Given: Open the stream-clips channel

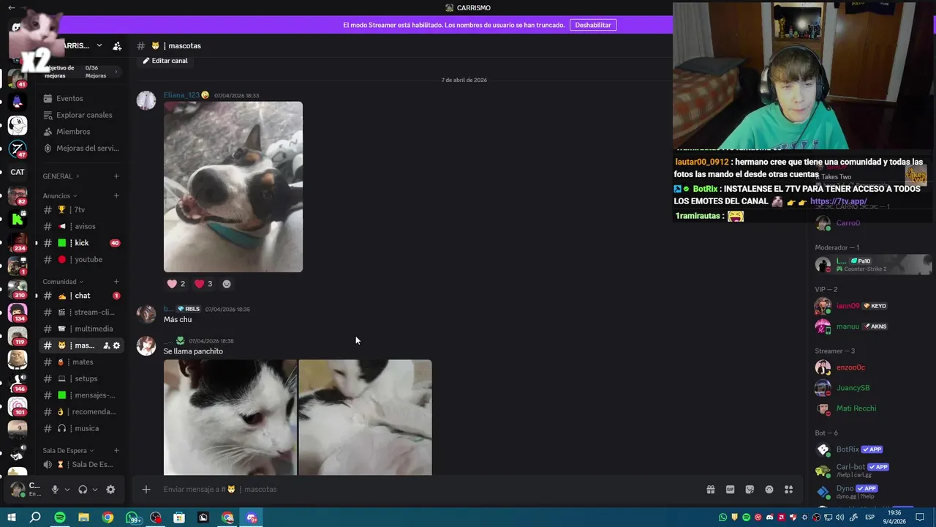Looking at the screenshot, I should 81,313.
